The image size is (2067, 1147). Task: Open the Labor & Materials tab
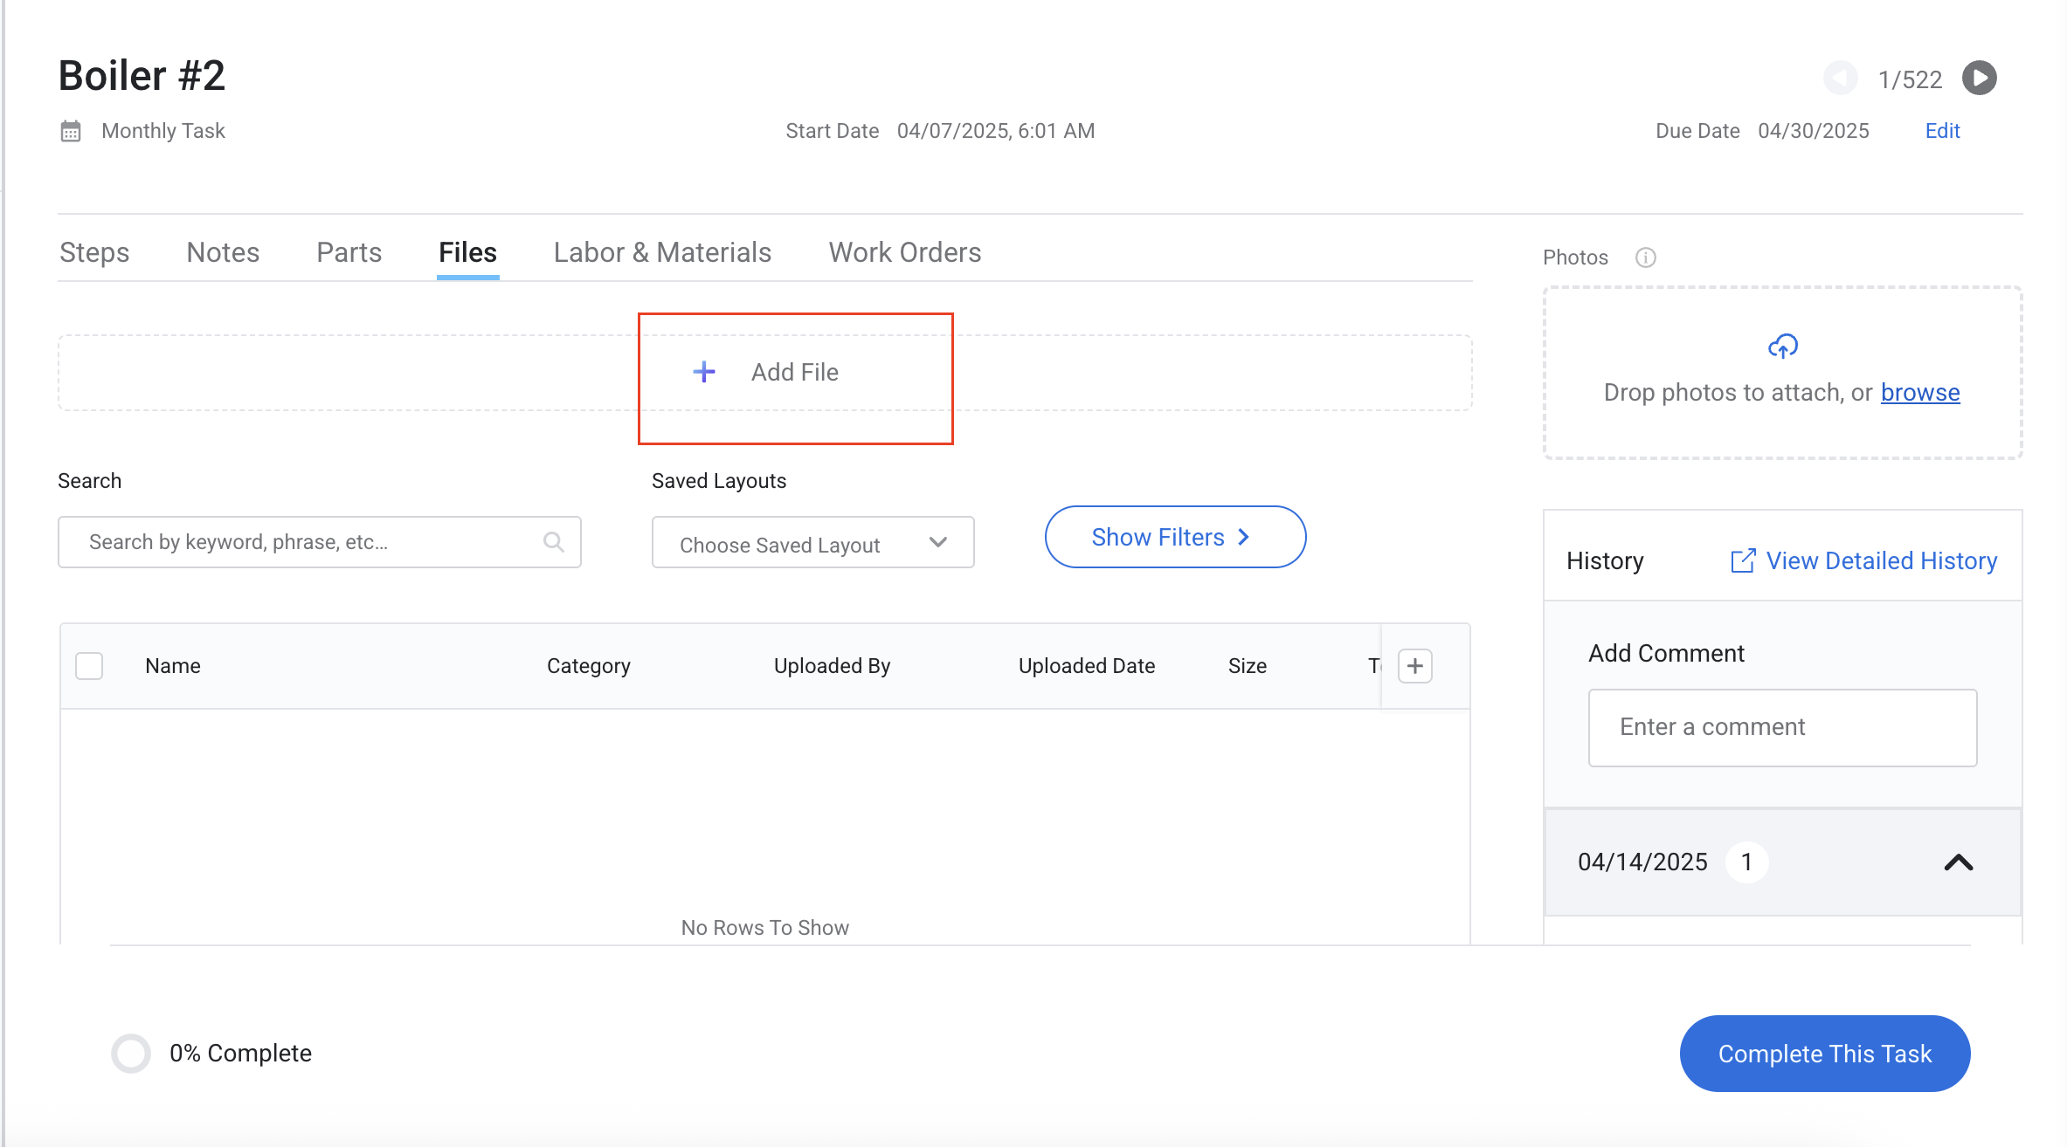(x=662, y=252)
